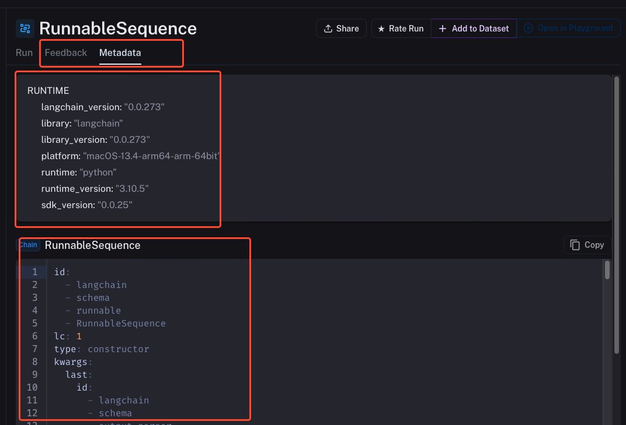Switch to the Feedback tab
626x425 pixels.
click(x=66, y=52)
